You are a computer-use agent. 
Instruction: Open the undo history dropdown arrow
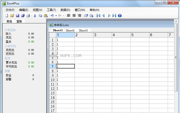[x=56, y=16]
